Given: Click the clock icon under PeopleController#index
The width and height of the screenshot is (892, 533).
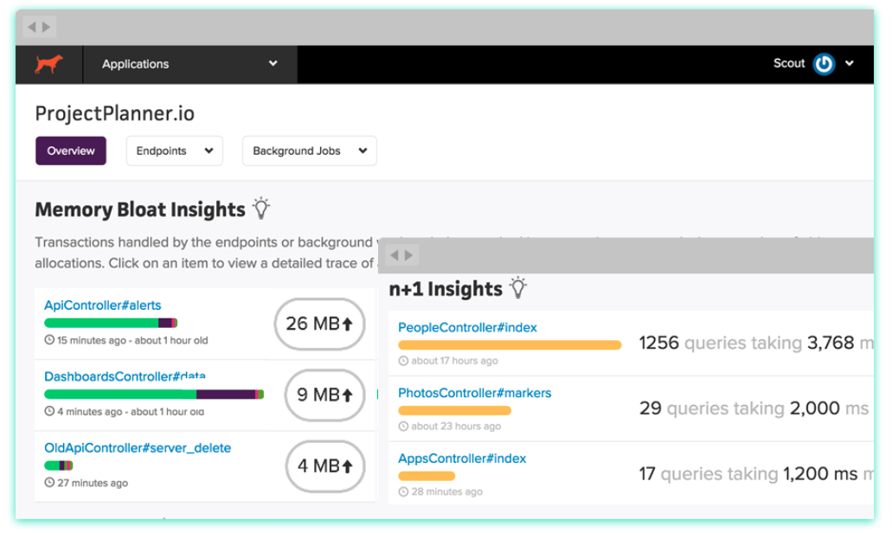Looking at the screenshot, I should (401, 361).
